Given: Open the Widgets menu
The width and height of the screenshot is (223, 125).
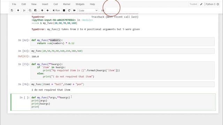Looking at the screenshot, I should pos(80,4).
